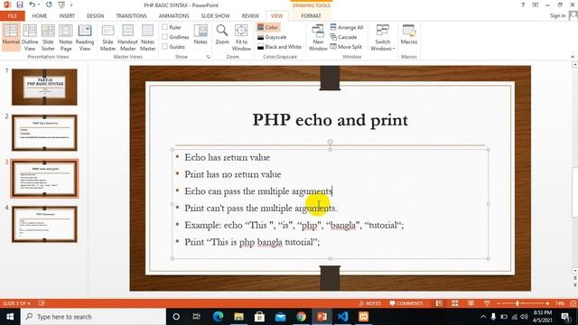The image size is (578, 325).
Task: Open the HOME tab
Action: click(40, 16)
